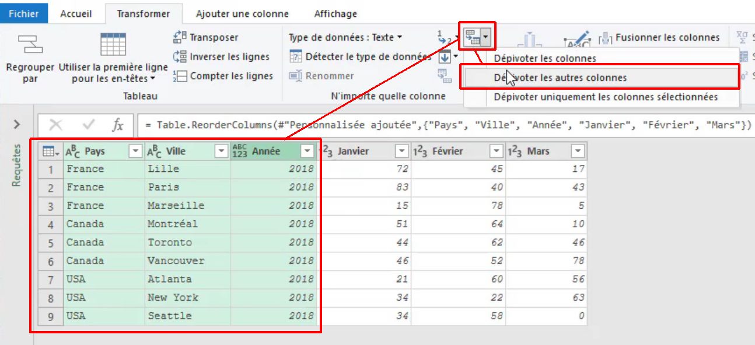The height and width of the screenshot is (345, 755).
Task: Switch to Ajouter une colonne tab
Action: [x=242, y=13]
